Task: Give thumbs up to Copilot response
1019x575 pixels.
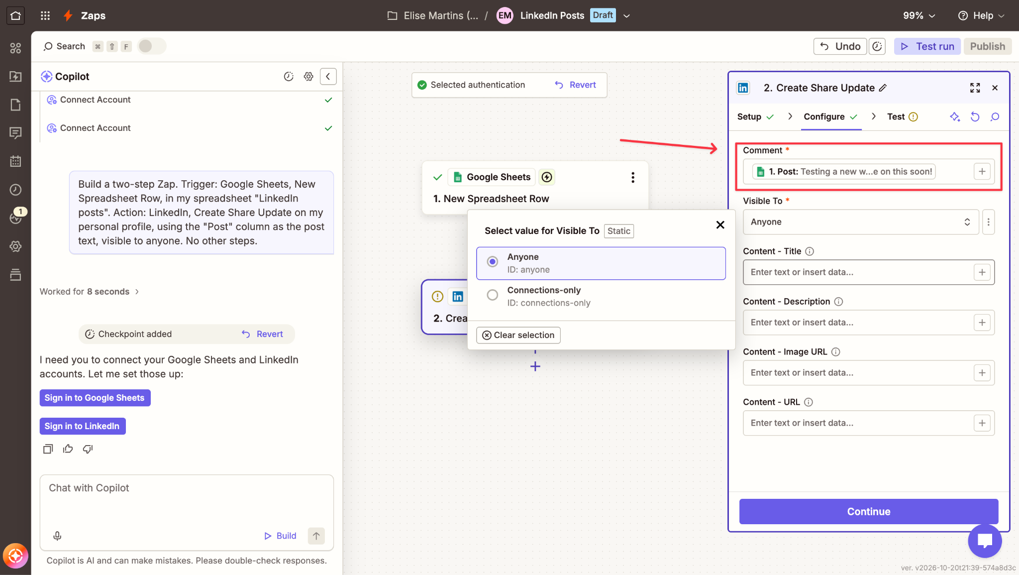Action: click(68, 449)
